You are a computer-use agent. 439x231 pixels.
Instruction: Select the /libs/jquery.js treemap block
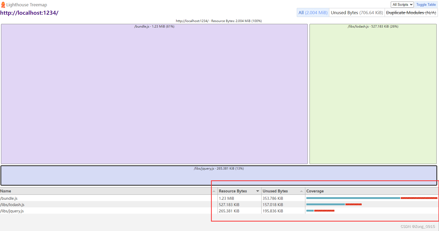click(219, 175)
